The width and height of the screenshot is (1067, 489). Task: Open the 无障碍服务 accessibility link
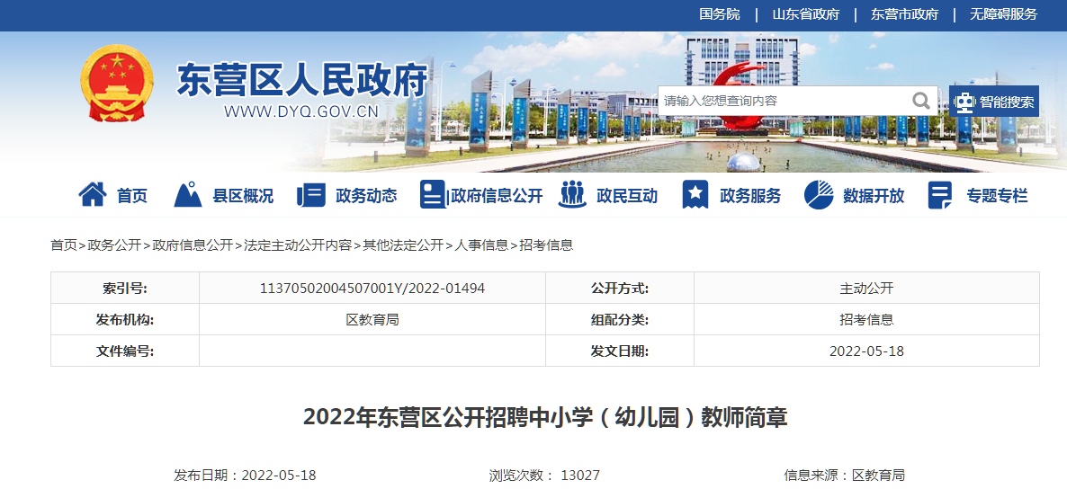[1004, 14]
